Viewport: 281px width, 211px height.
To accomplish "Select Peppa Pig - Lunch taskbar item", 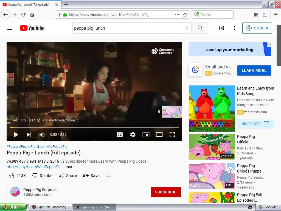I will coord(95,207).
